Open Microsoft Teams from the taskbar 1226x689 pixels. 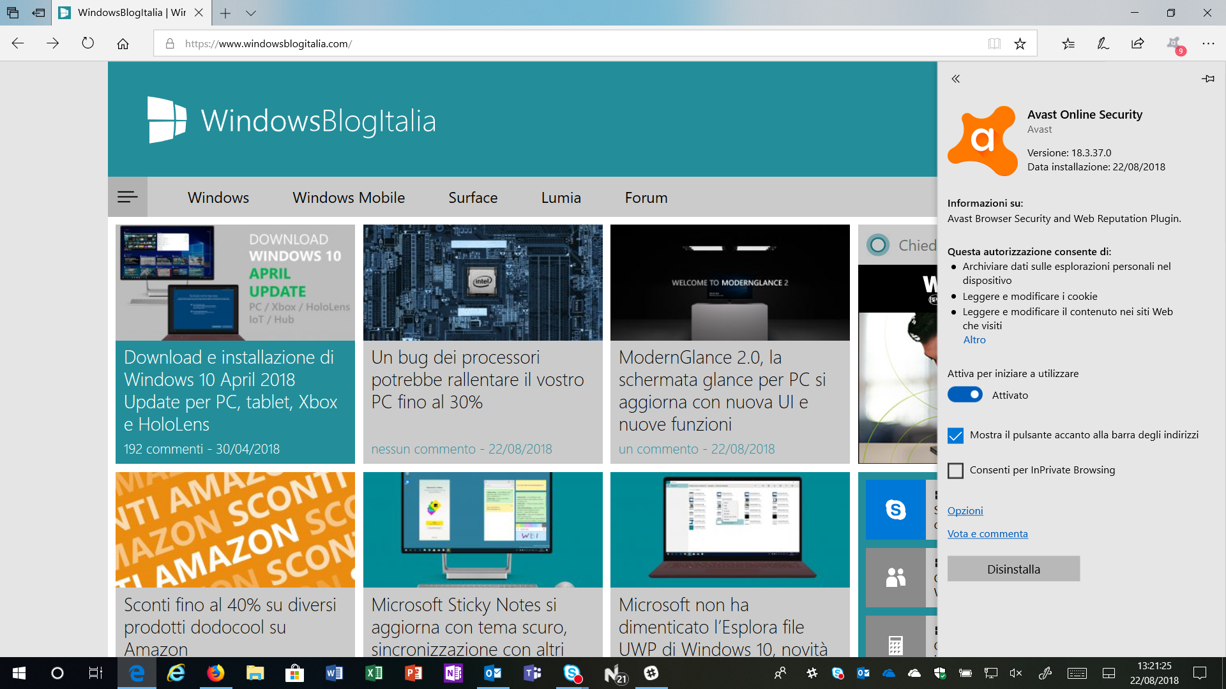point(533,673)
